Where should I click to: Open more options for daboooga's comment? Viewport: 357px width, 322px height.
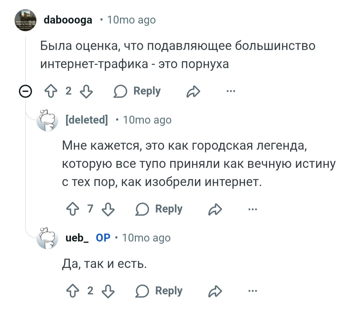tap(231, 91)
